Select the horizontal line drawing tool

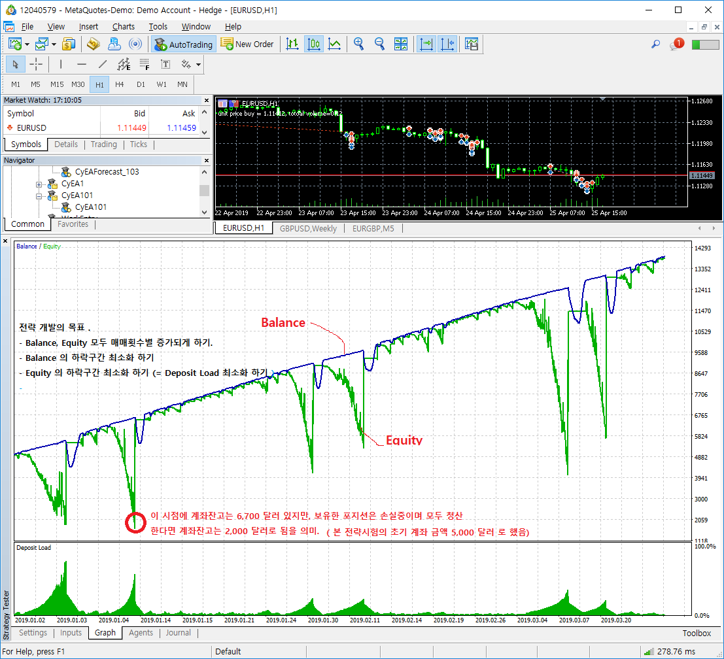pos(82,65)
